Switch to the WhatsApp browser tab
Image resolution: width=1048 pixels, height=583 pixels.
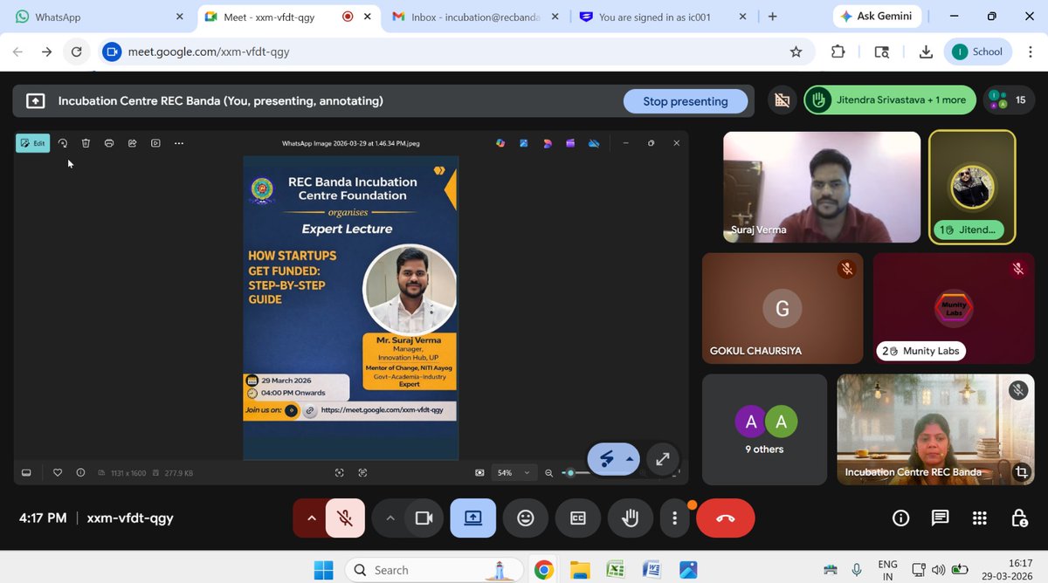pyautogui.click(x=99, y=17)
